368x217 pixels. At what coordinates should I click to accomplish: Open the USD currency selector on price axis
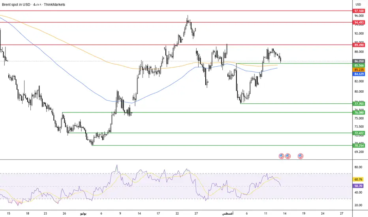[358, 4]
